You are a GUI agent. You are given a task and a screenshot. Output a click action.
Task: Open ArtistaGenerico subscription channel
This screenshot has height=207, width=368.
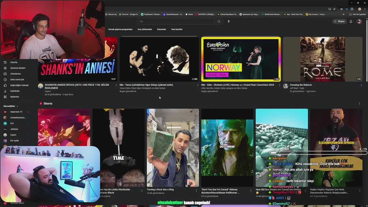pos(18,118)
